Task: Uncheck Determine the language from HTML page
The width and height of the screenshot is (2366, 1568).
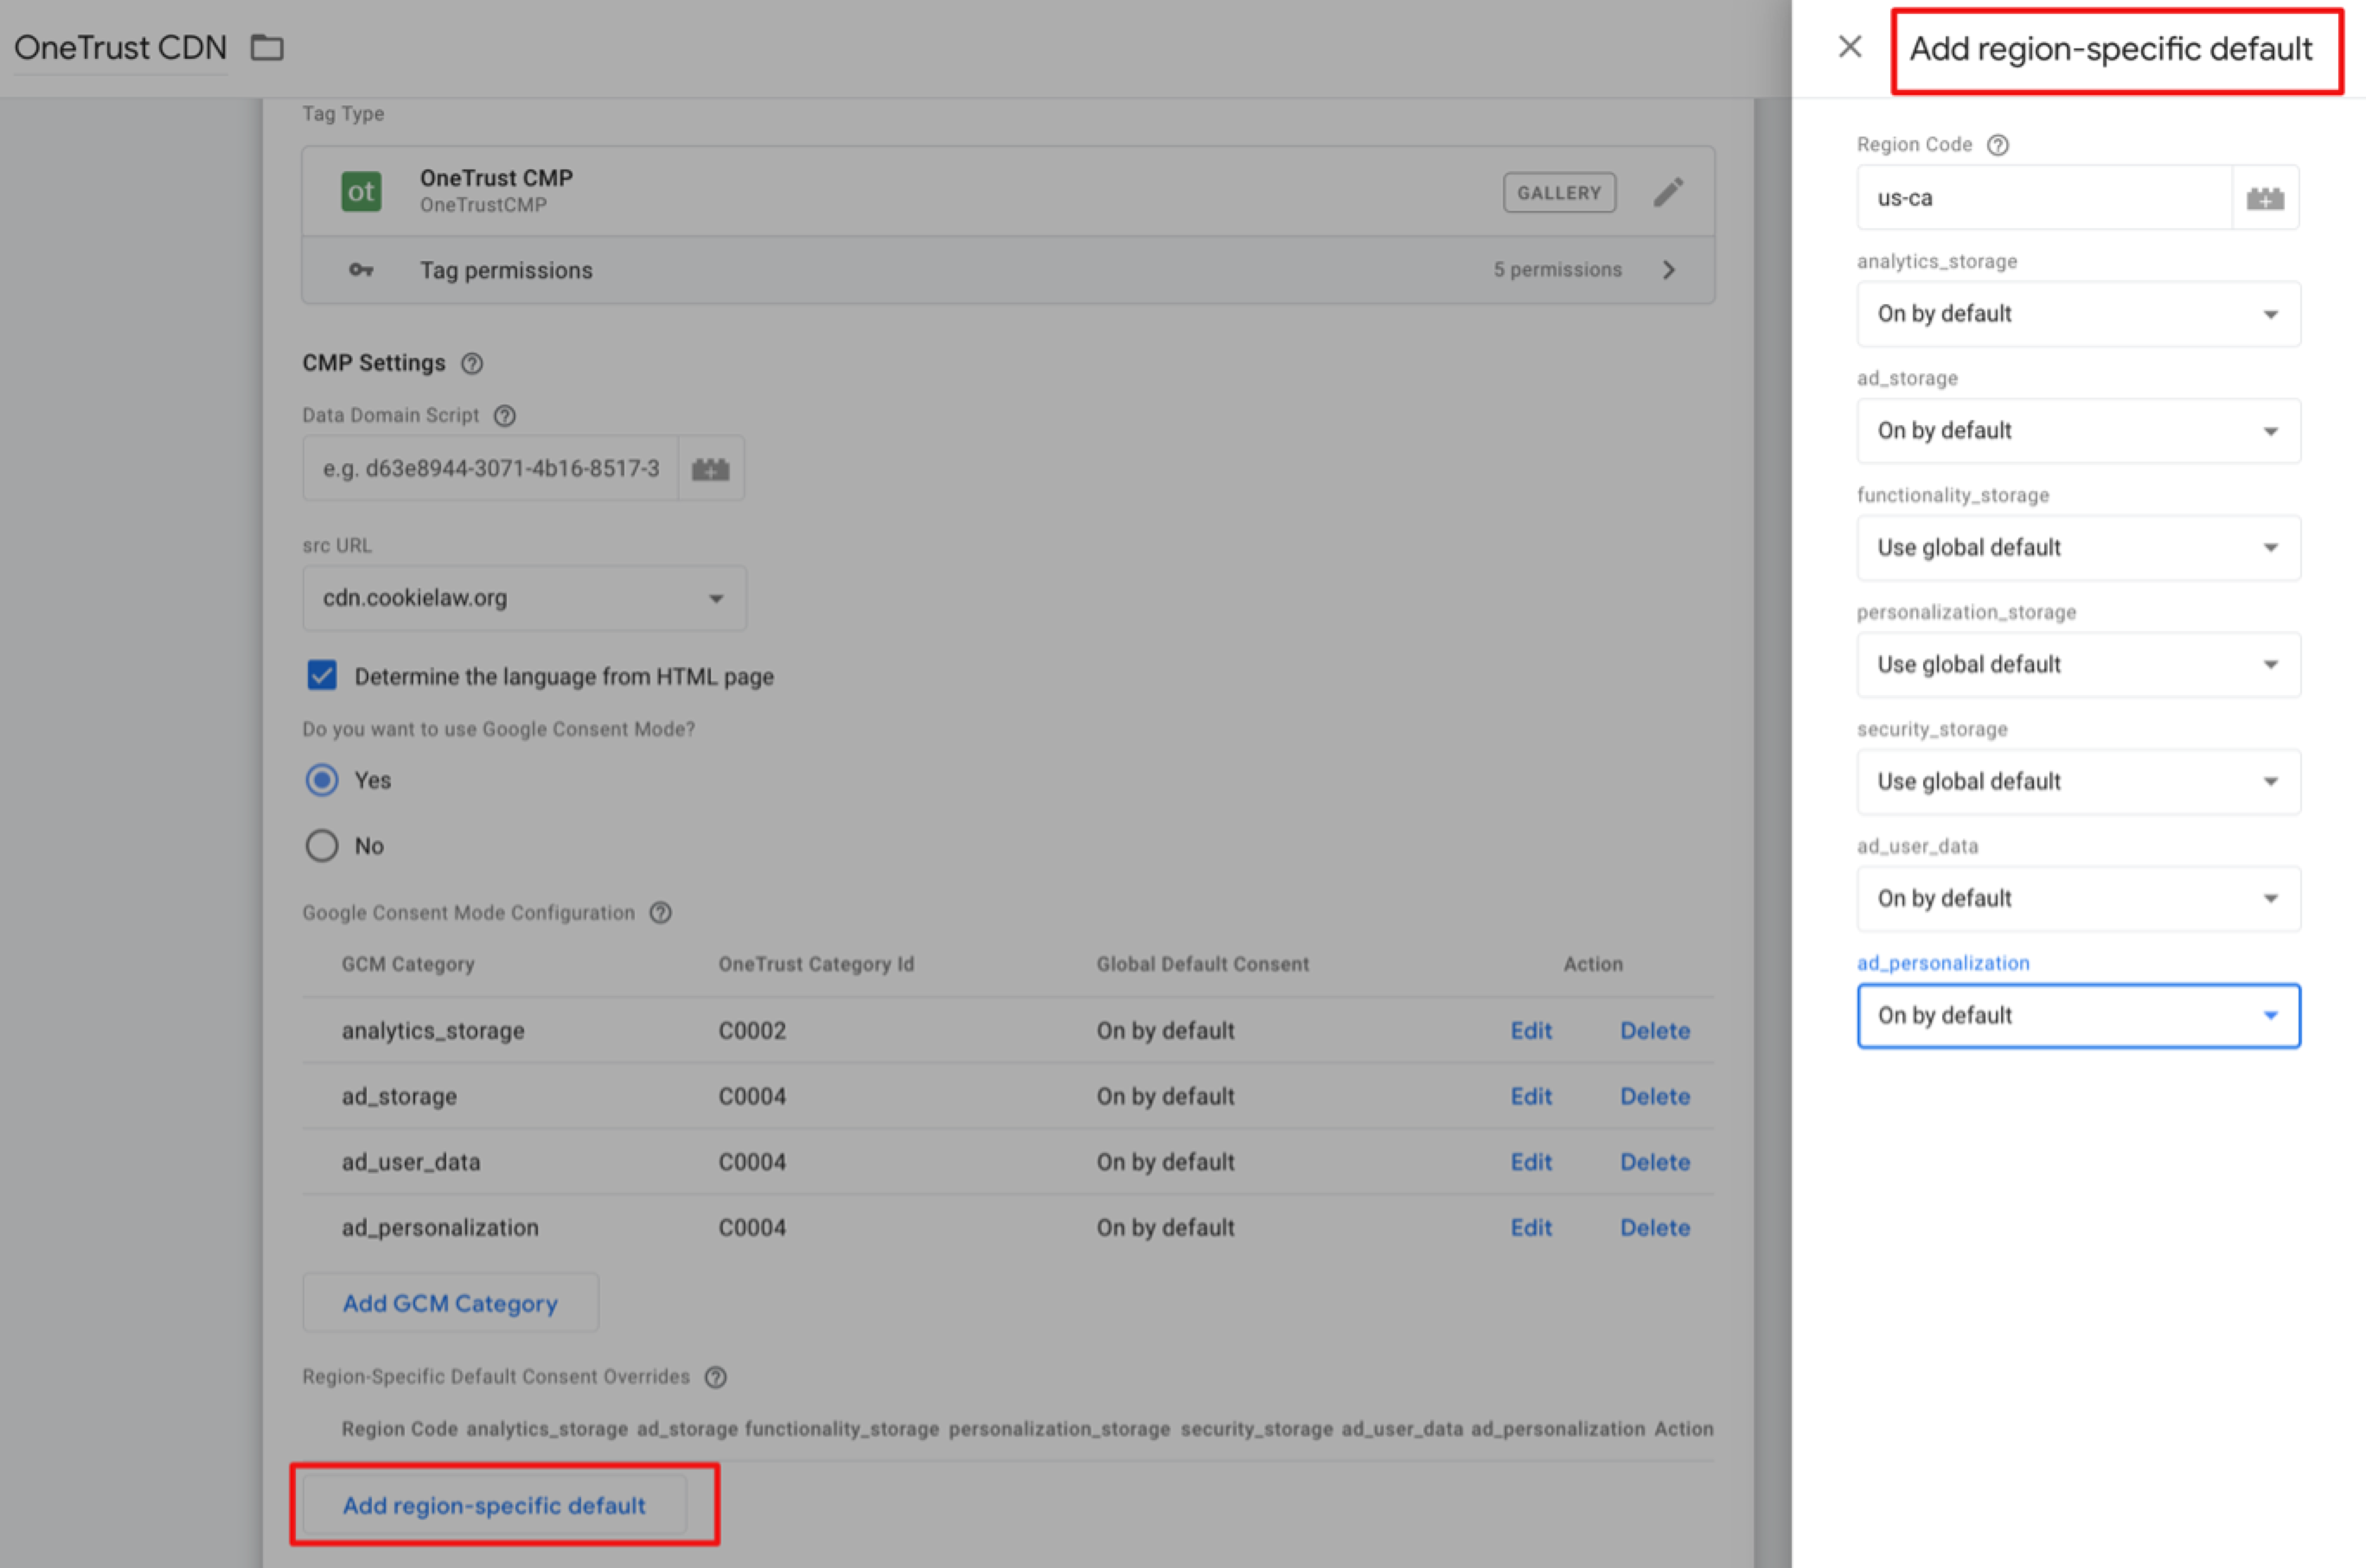Action: [x=321, y=675]
